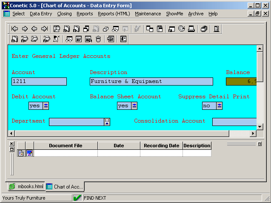Toggle the Debit Account yes/no spinner
This screenshot has height=203, width=271.
point(46,106)
